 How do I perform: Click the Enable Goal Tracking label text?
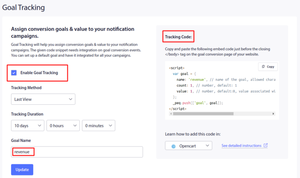(x=39, y=73)
